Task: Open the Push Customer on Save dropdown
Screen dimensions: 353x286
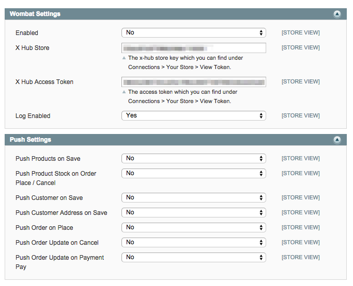Action: coord(194,197)
